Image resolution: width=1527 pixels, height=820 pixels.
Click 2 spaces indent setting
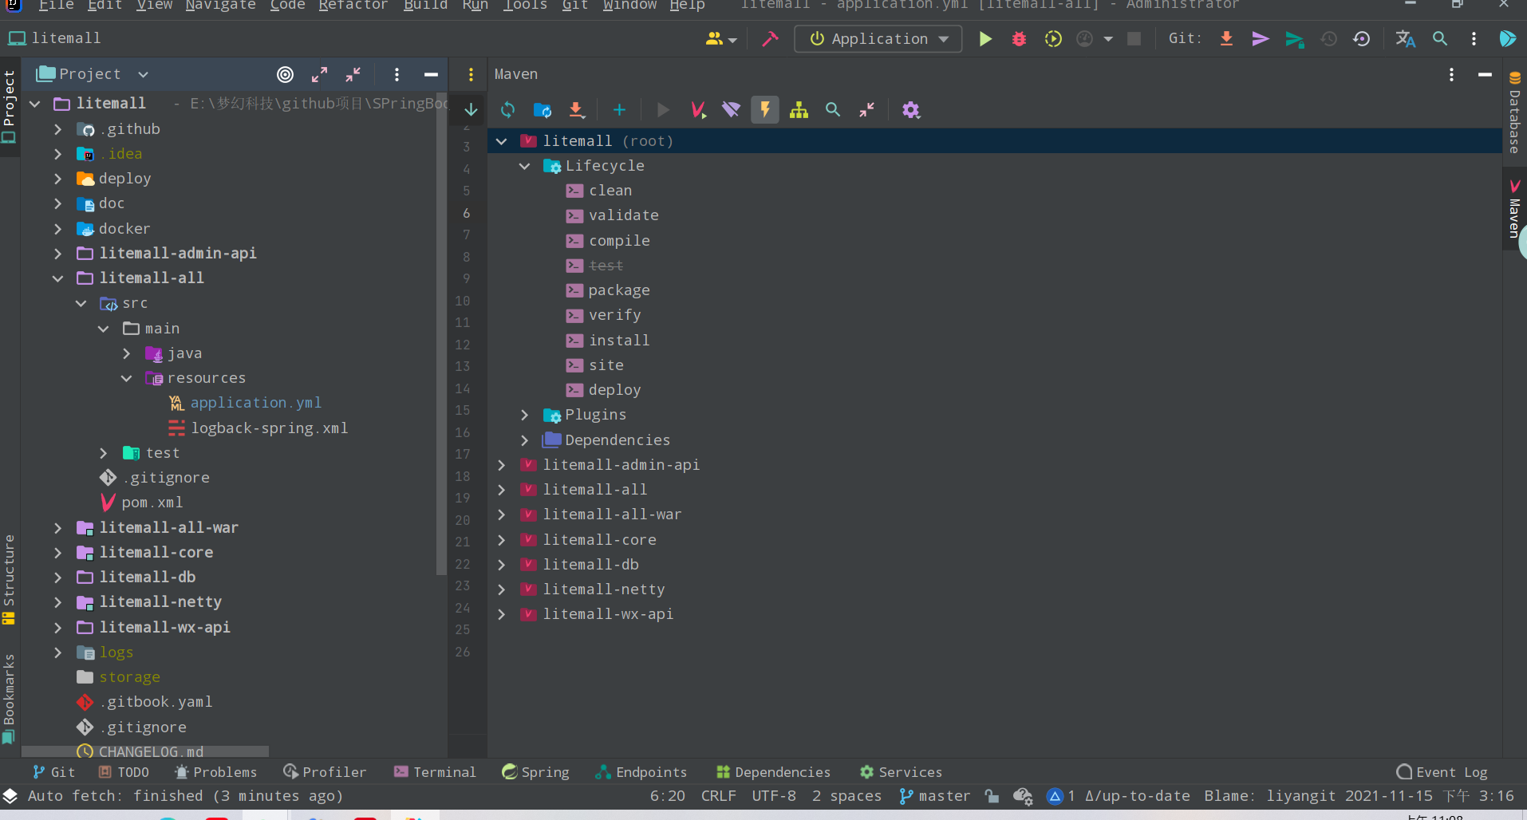[x=846, y=796]
